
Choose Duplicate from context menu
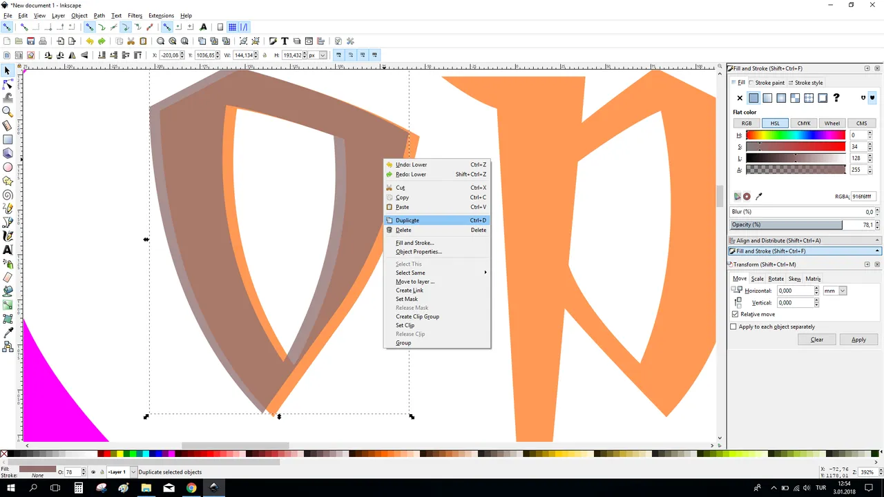pos(437,220)
